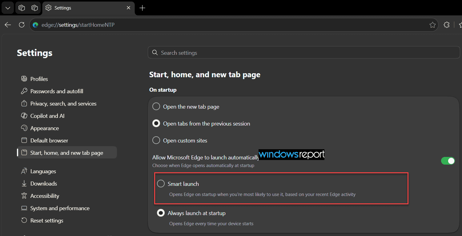The height and width of the screenshot is (236, 462).
Task: Open a new tab with plus button
Action: (142, 8)
